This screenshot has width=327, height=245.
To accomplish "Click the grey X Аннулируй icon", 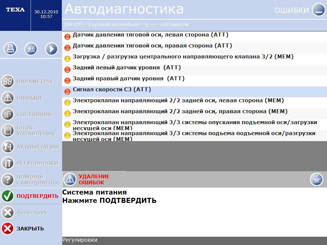I will click(x=8, y=212).
